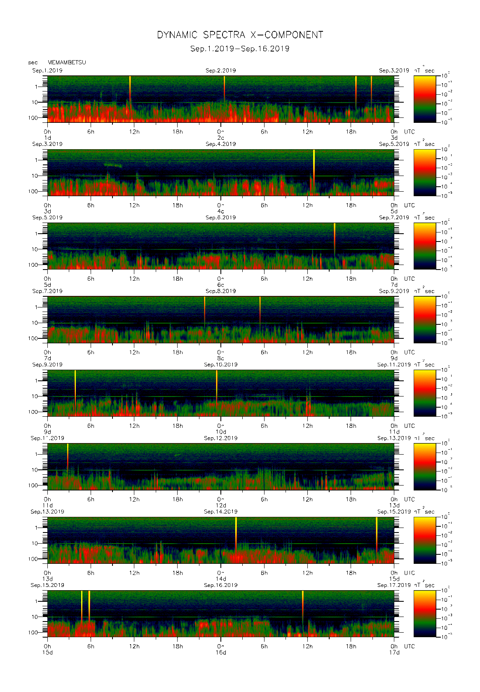
Task: Open the Sep.3–Sep.4 spectrogram panel
Action: point(221,172)
